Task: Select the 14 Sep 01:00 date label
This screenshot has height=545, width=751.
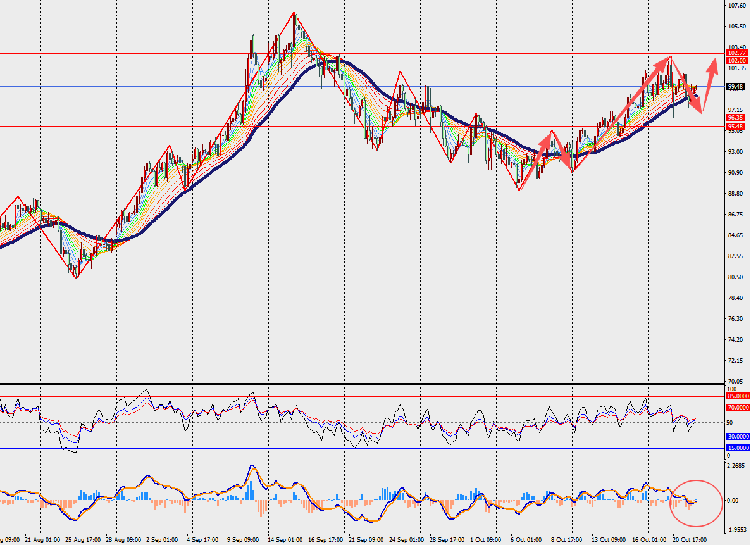Action: 285,540
